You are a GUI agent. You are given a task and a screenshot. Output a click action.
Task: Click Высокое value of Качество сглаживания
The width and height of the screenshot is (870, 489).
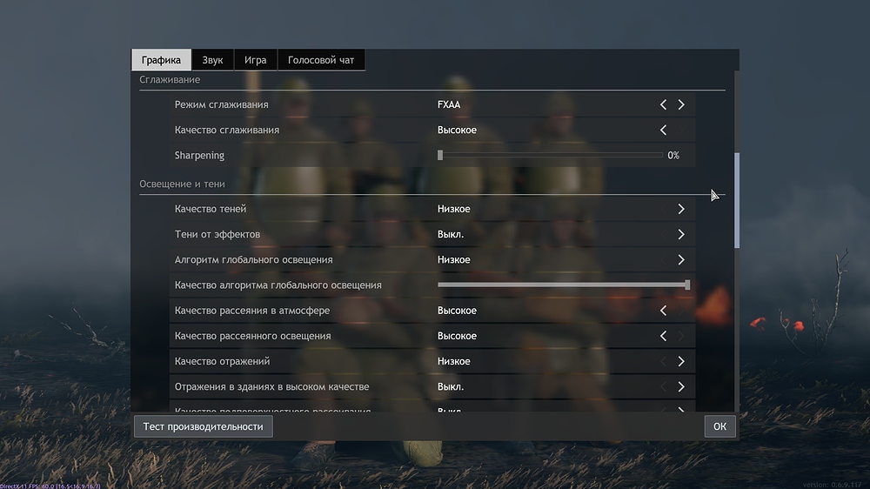(457, 130)
